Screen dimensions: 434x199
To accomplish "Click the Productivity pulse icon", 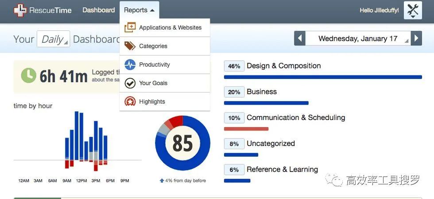I will pos(130,64).
